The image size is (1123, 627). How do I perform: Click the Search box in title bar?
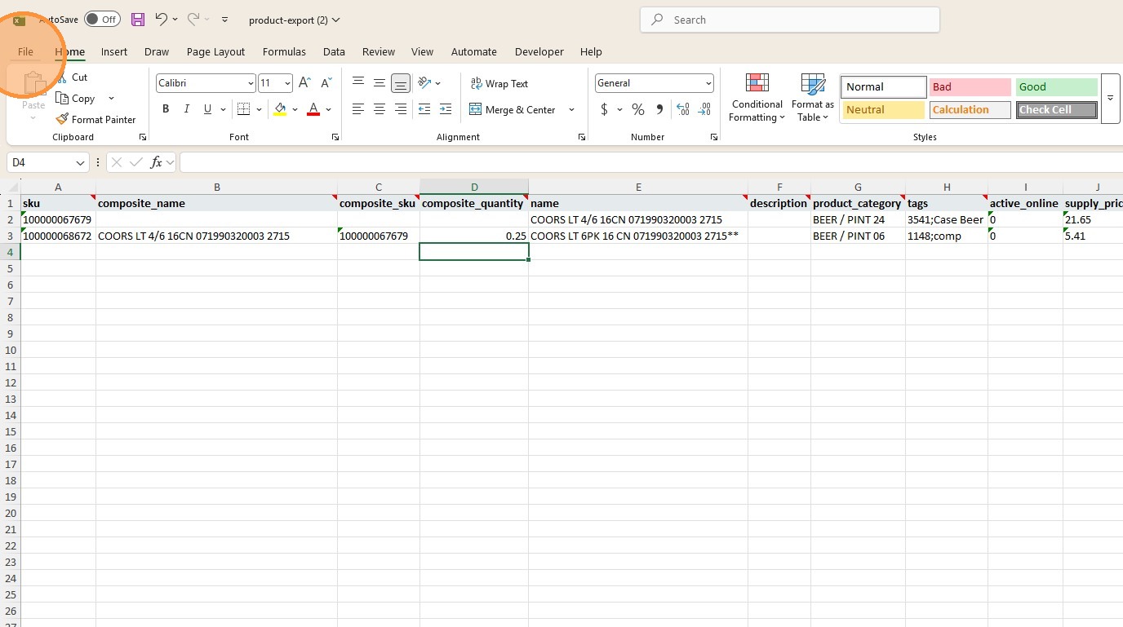[790, 20]
